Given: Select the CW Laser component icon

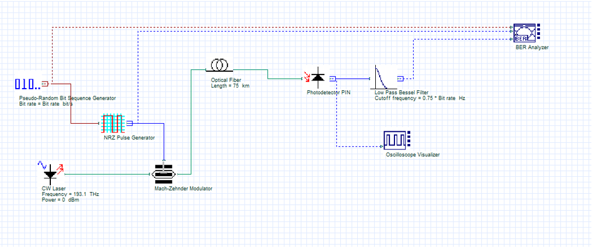Looking at the screenshot, I should (50, 172).
